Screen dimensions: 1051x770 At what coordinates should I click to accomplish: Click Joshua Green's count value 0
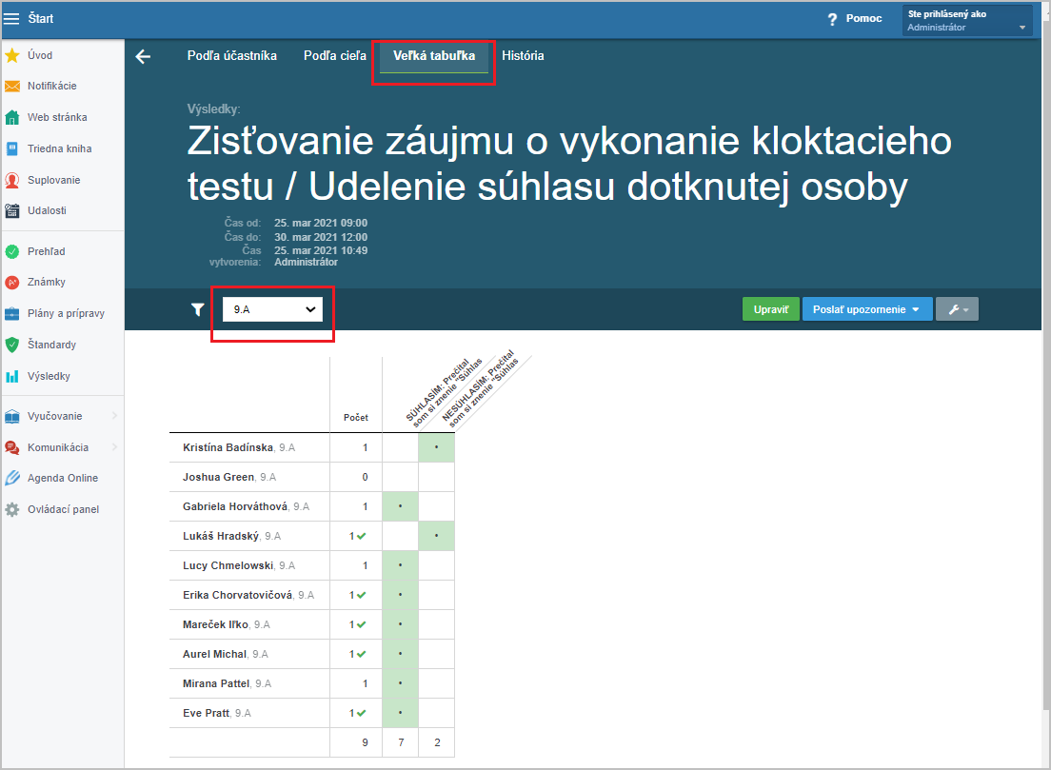(366, 477)
